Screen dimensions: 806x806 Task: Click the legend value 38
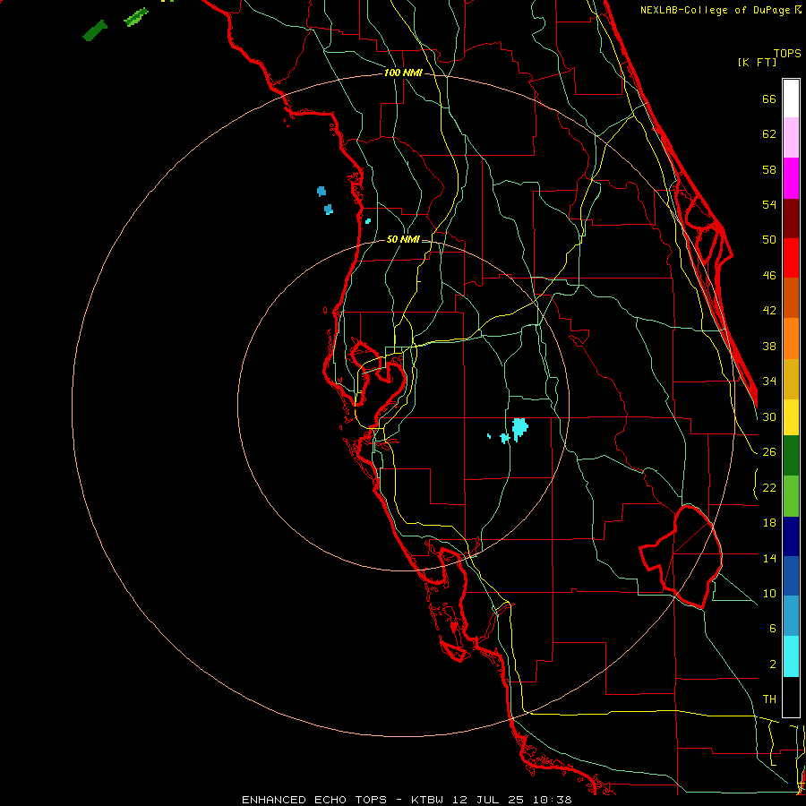click(769, 347)
